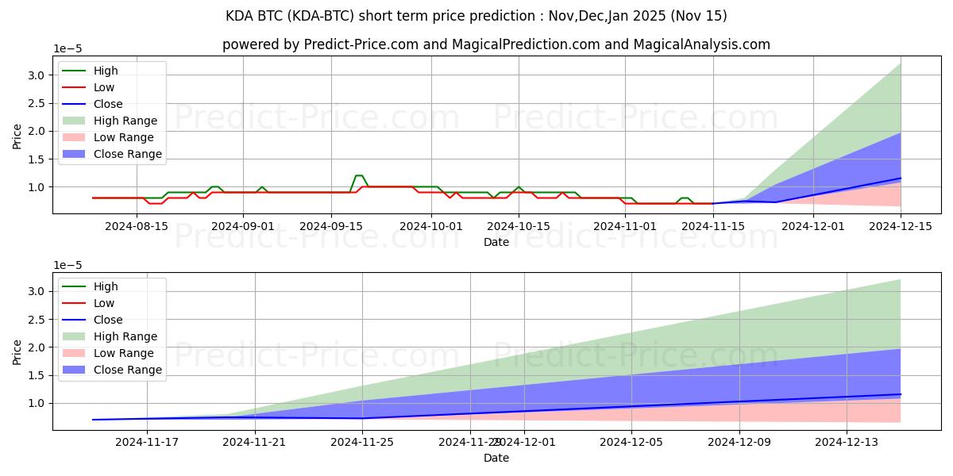Click the 2024-12-13 tick label on bottom chart
This screenshot has width=953, height=476.
coord(847,442)
